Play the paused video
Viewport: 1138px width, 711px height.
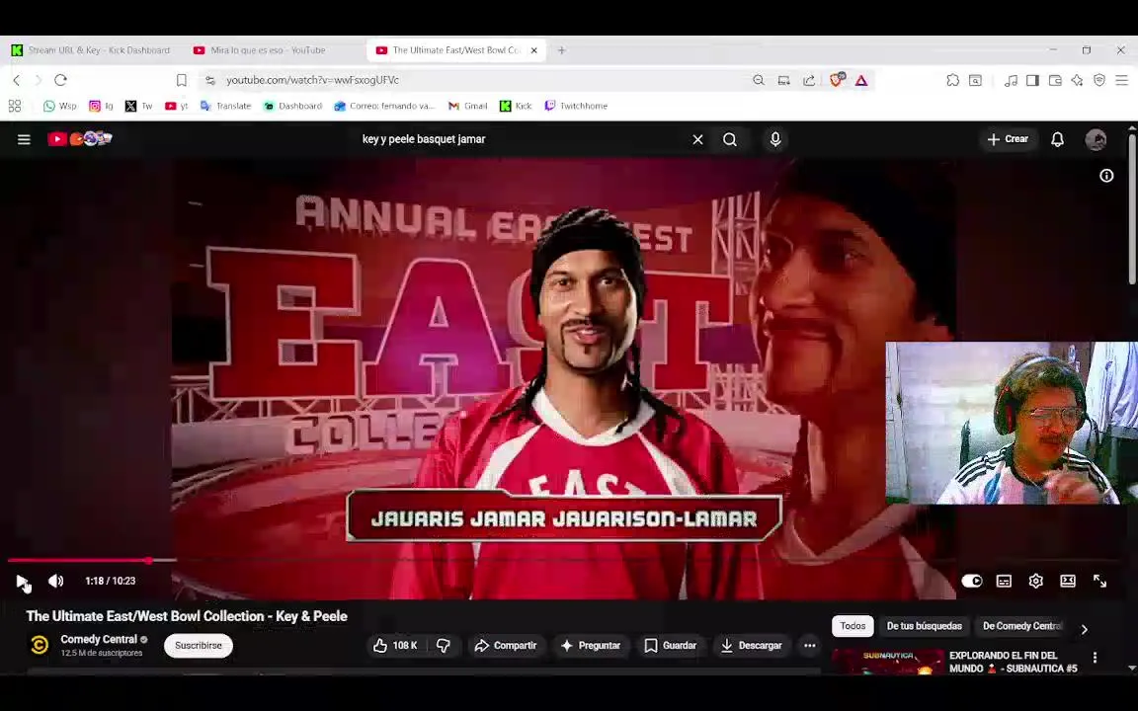22,581
